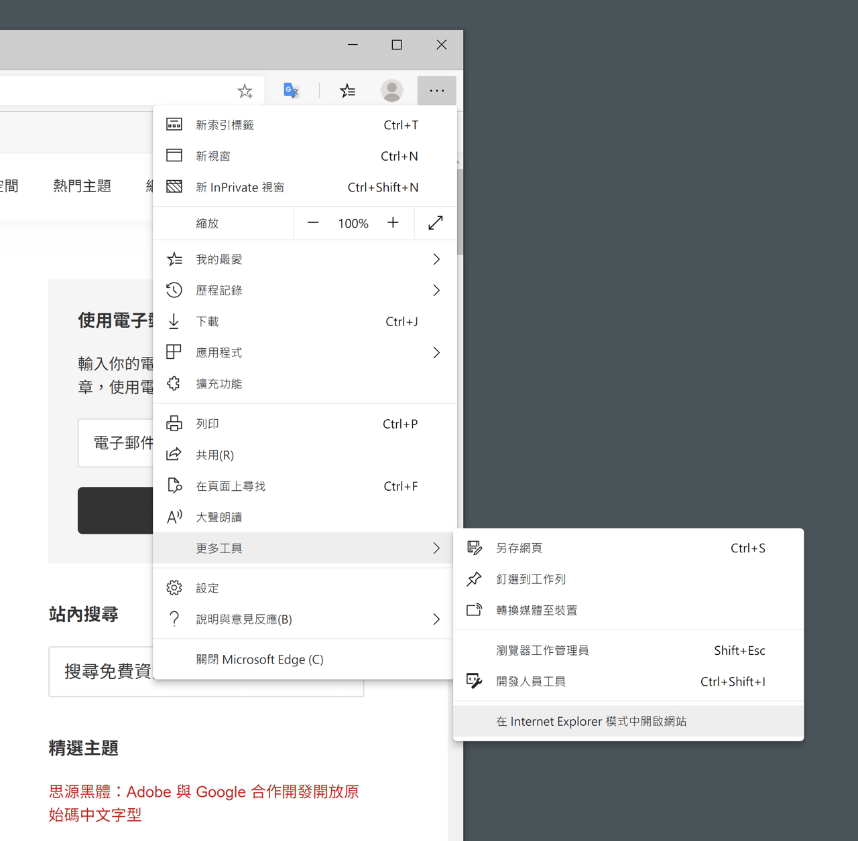Expand the 我的最愛 submenu arrow
This screenshot has width=858, height=841.
coord(436,259)
